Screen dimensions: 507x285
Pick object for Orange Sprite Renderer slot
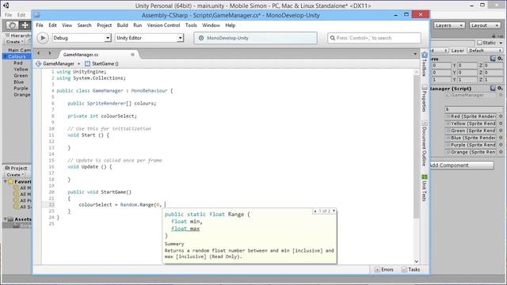(x=501, y=152)
